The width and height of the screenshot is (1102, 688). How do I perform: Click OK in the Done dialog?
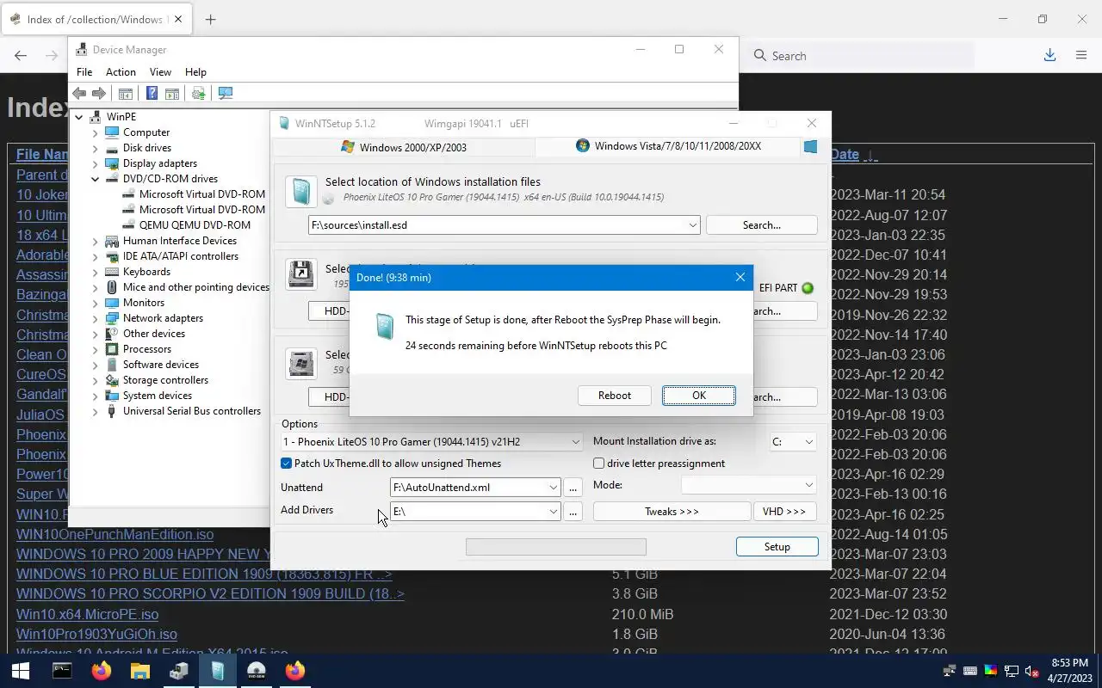pos(699,396)
